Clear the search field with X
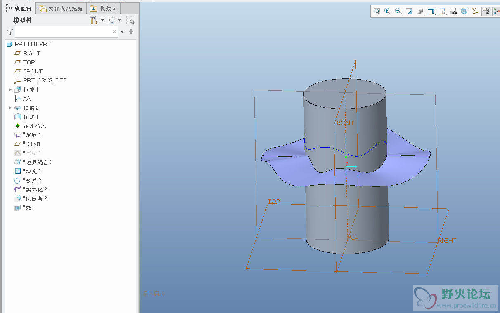This screenshot has width=500, height=313. click(114, 32)
